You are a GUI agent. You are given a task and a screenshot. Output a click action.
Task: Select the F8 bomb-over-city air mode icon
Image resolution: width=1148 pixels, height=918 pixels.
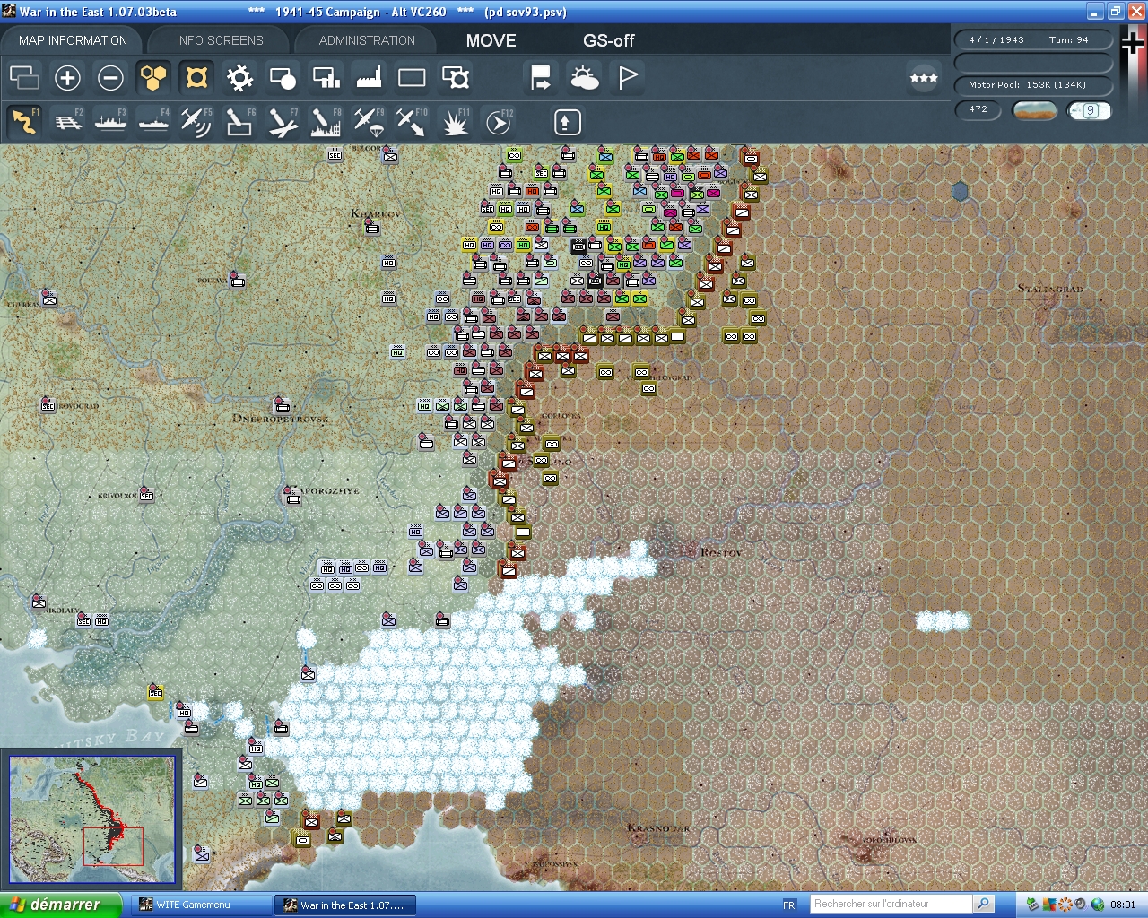tap(326, 122)
